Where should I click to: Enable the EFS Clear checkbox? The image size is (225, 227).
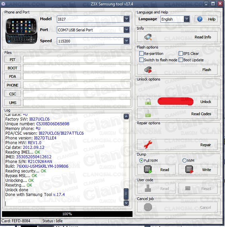[181, 54]
